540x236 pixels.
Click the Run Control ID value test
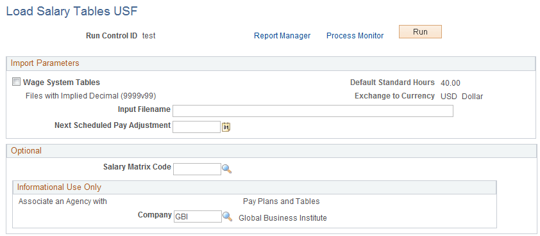point(149,36)
